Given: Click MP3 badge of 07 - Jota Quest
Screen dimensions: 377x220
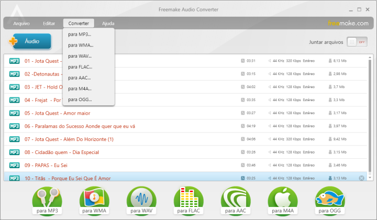Looking at the screenshot, I should click(15, 139).
